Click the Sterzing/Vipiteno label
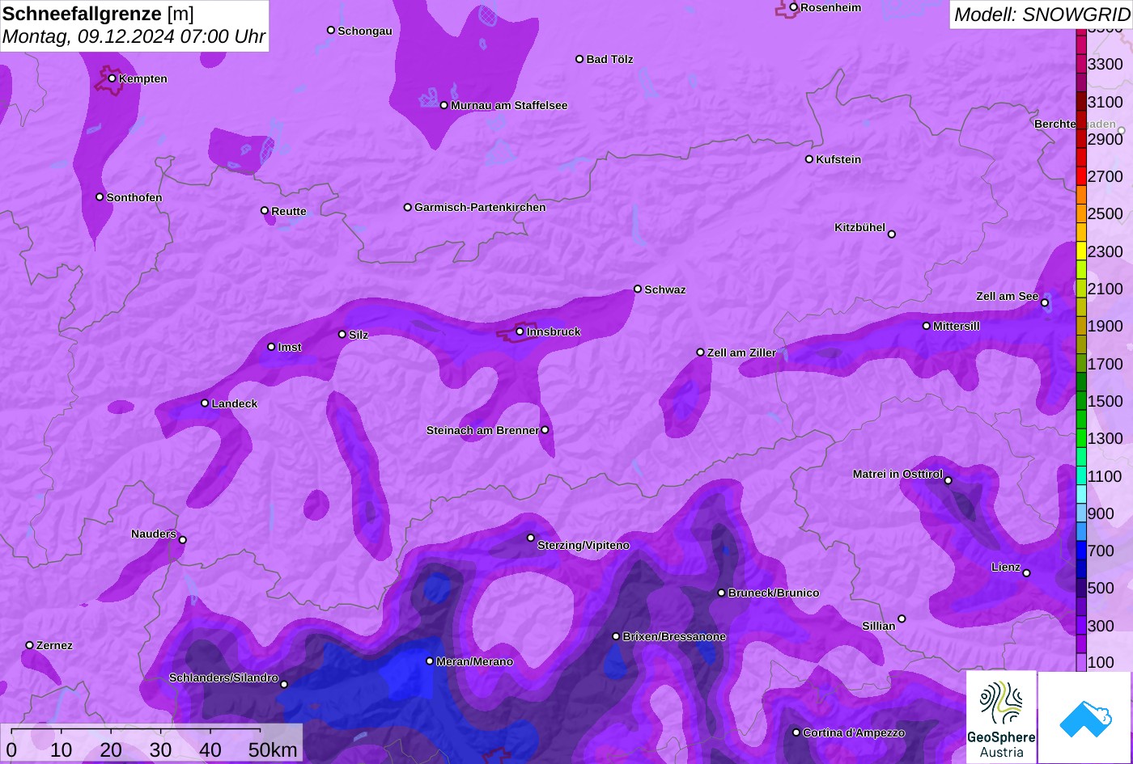1133x764 pixels. click(x=583, y=546)
